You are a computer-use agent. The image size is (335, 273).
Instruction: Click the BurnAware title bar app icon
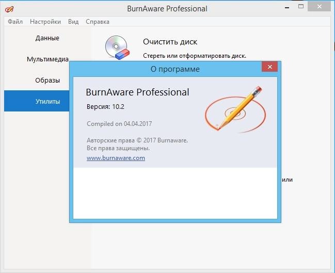(x=9, y=9)
